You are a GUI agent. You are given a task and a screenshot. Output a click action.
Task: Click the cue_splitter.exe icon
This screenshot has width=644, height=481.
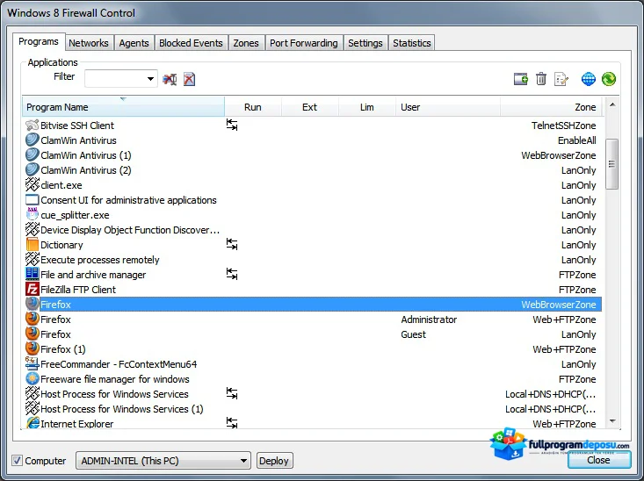tap(32, 214)
